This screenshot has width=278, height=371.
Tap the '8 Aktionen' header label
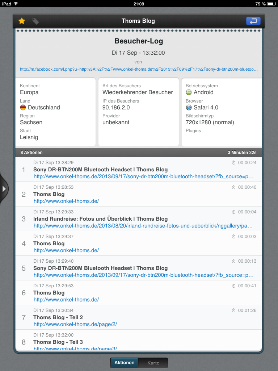pos(31,153)
